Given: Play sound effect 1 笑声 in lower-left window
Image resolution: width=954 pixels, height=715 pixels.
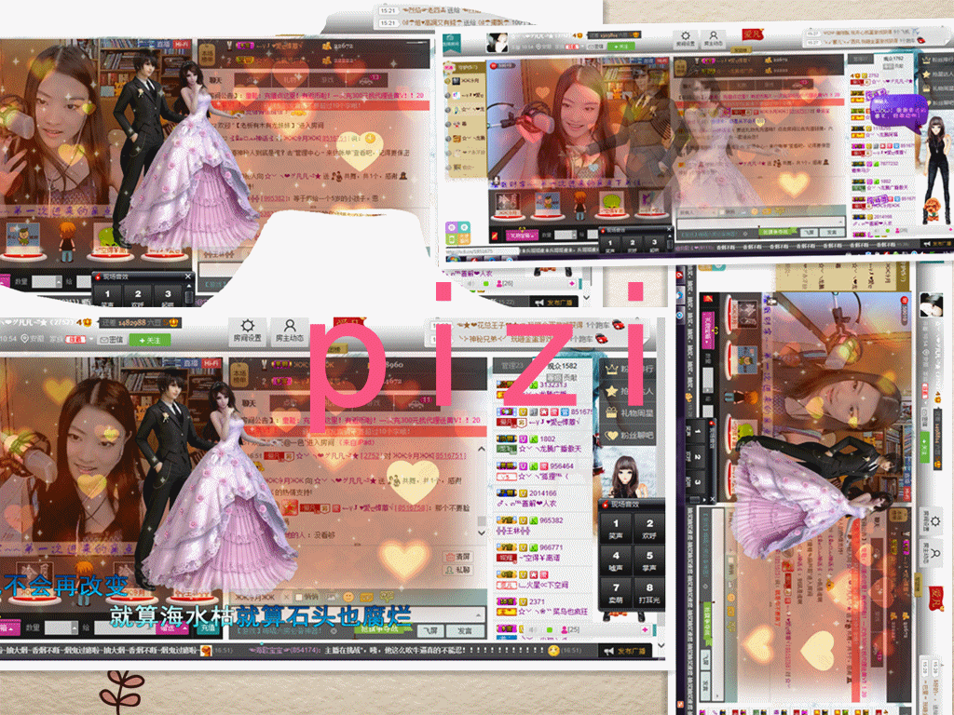Looking at the screenshot, I should [616, 529].
